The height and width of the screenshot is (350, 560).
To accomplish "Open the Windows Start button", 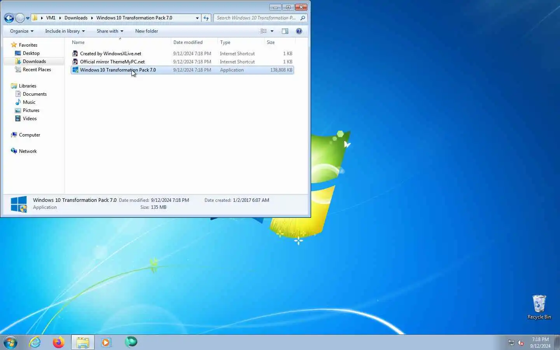I will [x=10, y=342].
